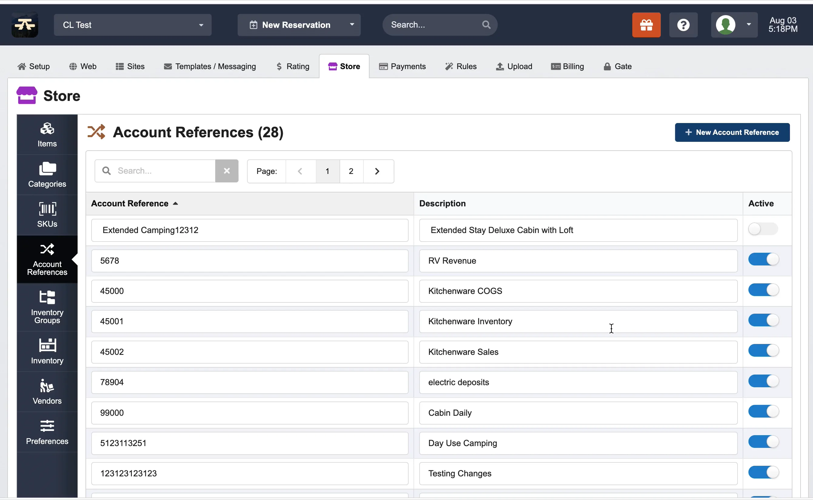813x500 pixels.
Task: Open Categories in the store sidebar
Action: [x=47, y=175]
